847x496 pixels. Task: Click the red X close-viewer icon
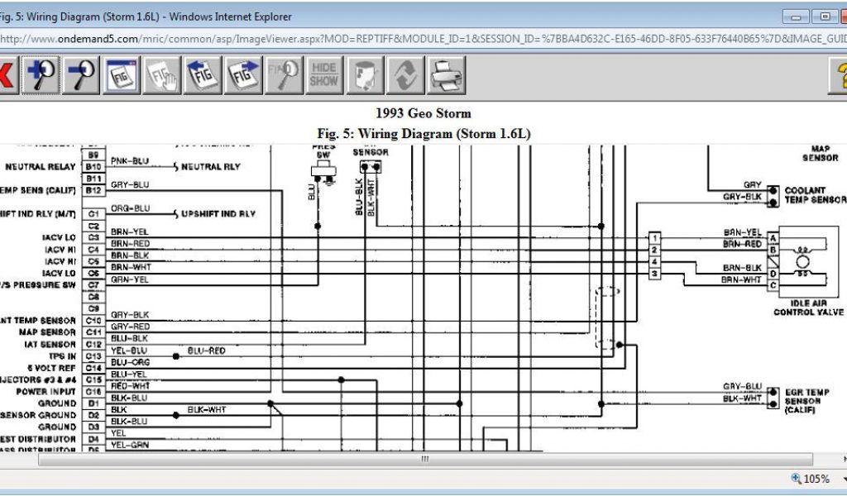pos(5,76)
